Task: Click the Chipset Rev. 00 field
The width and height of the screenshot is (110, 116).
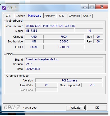Action: pyautogui.click(x=98, y=37)
